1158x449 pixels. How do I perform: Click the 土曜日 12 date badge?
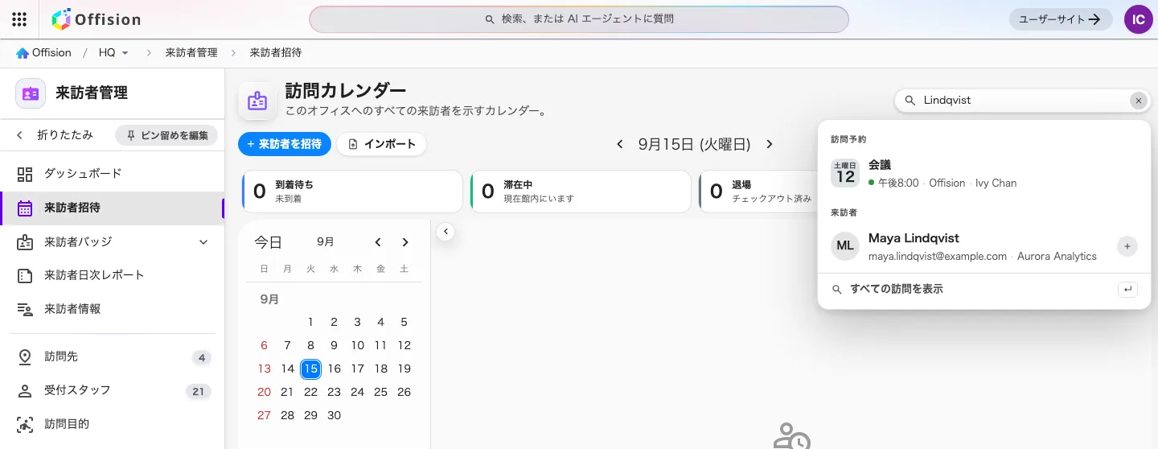point(845,173)
